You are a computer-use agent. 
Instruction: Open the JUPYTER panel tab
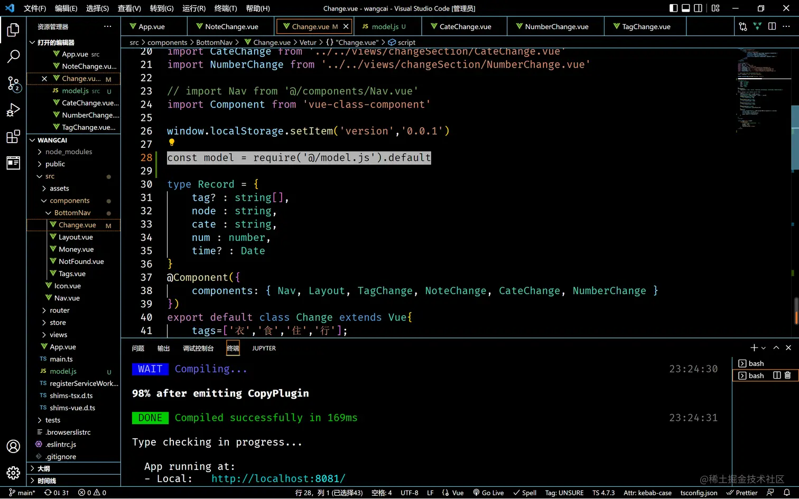(x=264, y=348)
